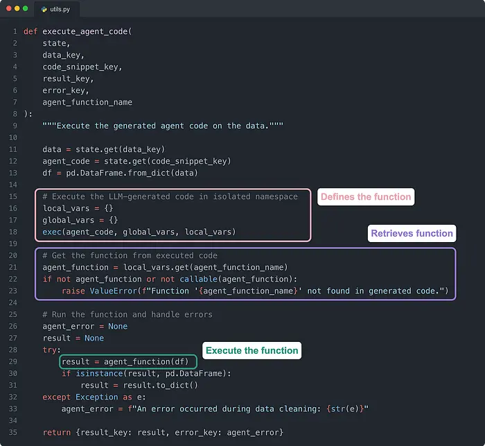The height and width of the screenshot is (446, 485).
Task: Click the exec(agent_code, global_vars, local_vars) call
Action: click(139, 232)
